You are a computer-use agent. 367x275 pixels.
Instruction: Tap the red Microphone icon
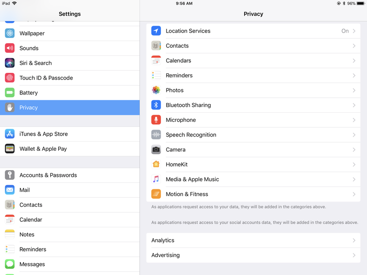click(156, 120)
